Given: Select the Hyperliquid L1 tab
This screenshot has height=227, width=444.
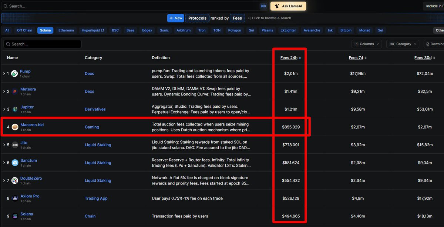Looking at the screenshot, I should 93,30.
